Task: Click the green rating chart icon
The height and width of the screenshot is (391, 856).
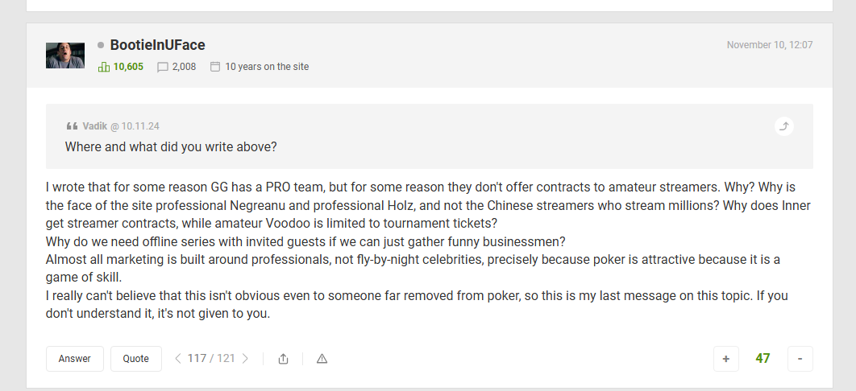Action: (103, 67)
